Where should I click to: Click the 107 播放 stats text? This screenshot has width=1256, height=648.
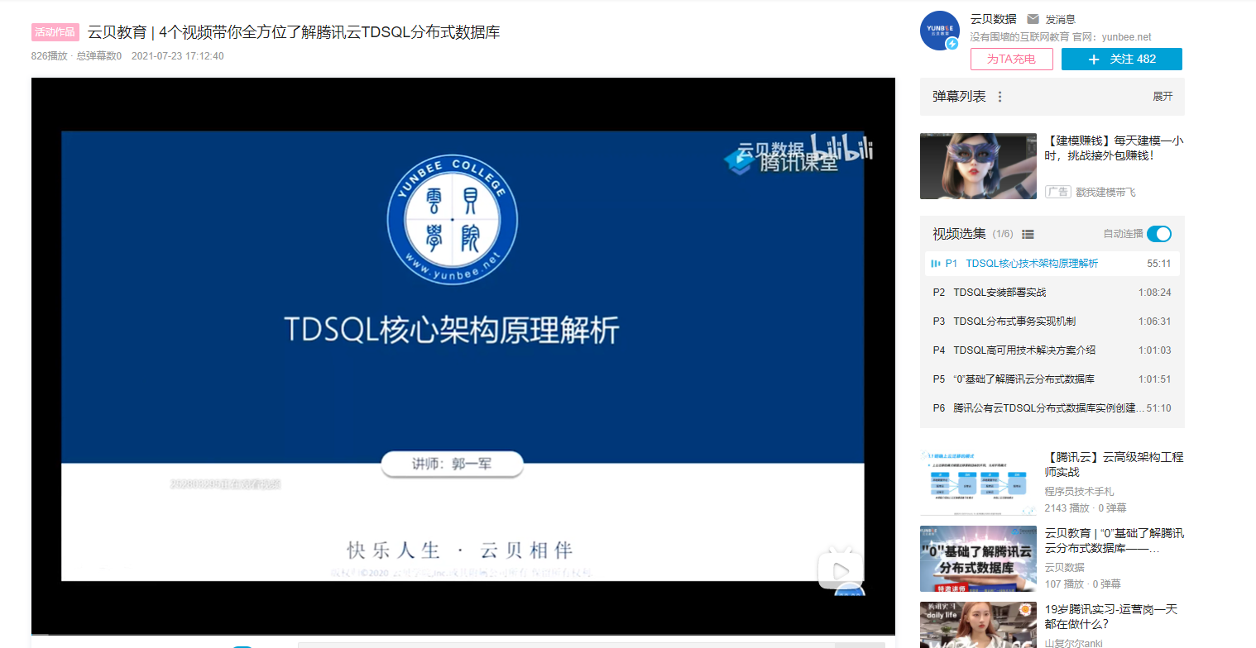(1082, 584)
